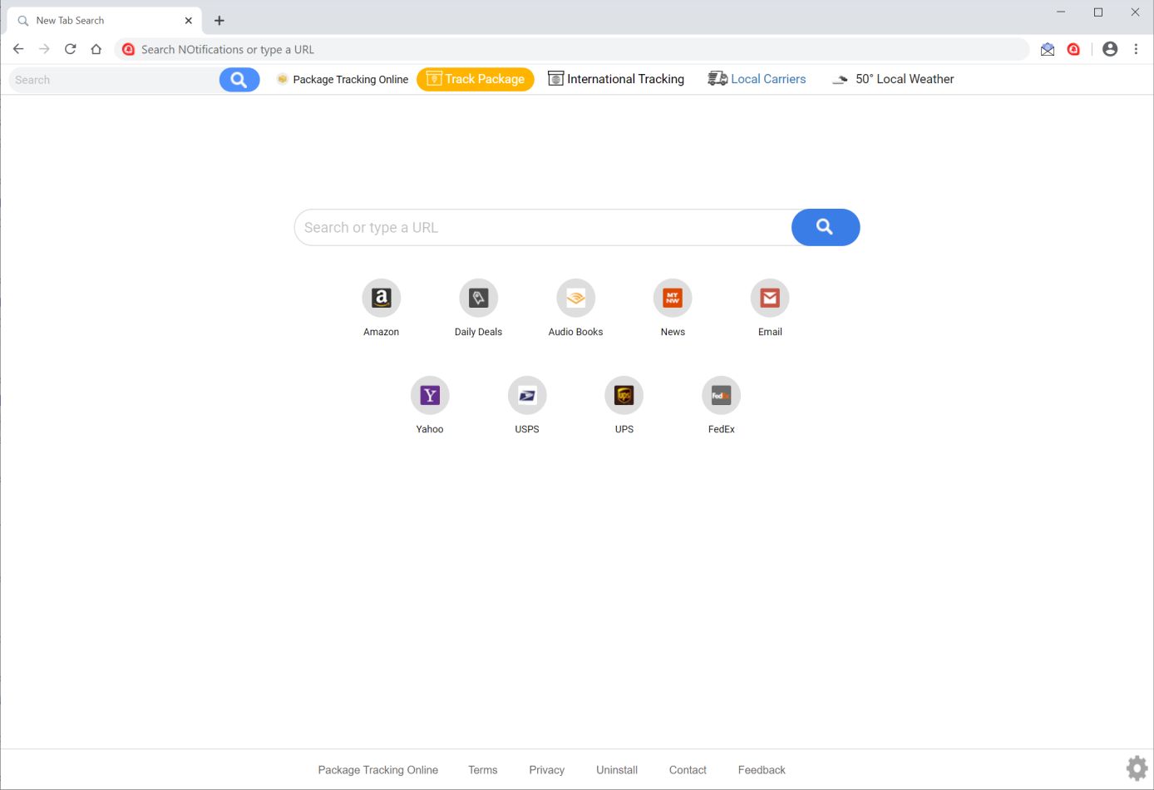
Task: Click the red site icon in address bar
Action: [128, 49]
